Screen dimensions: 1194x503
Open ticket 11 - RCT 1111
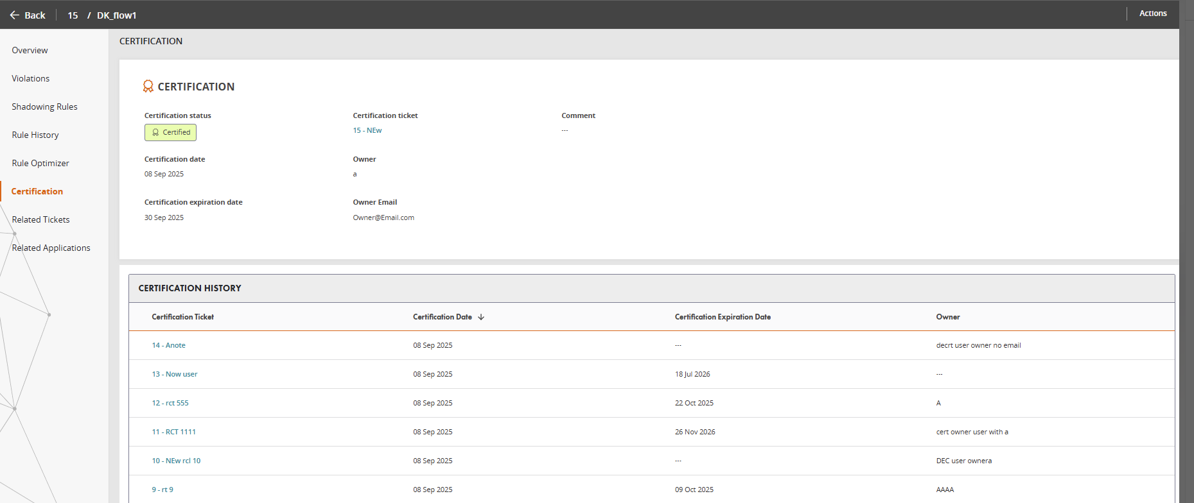(173, 432)
